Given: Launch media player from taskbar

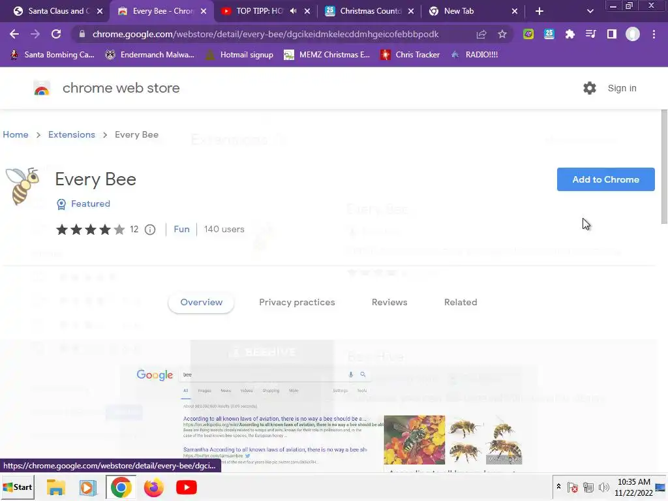Looking at the screenshot, I should [88, 487].
